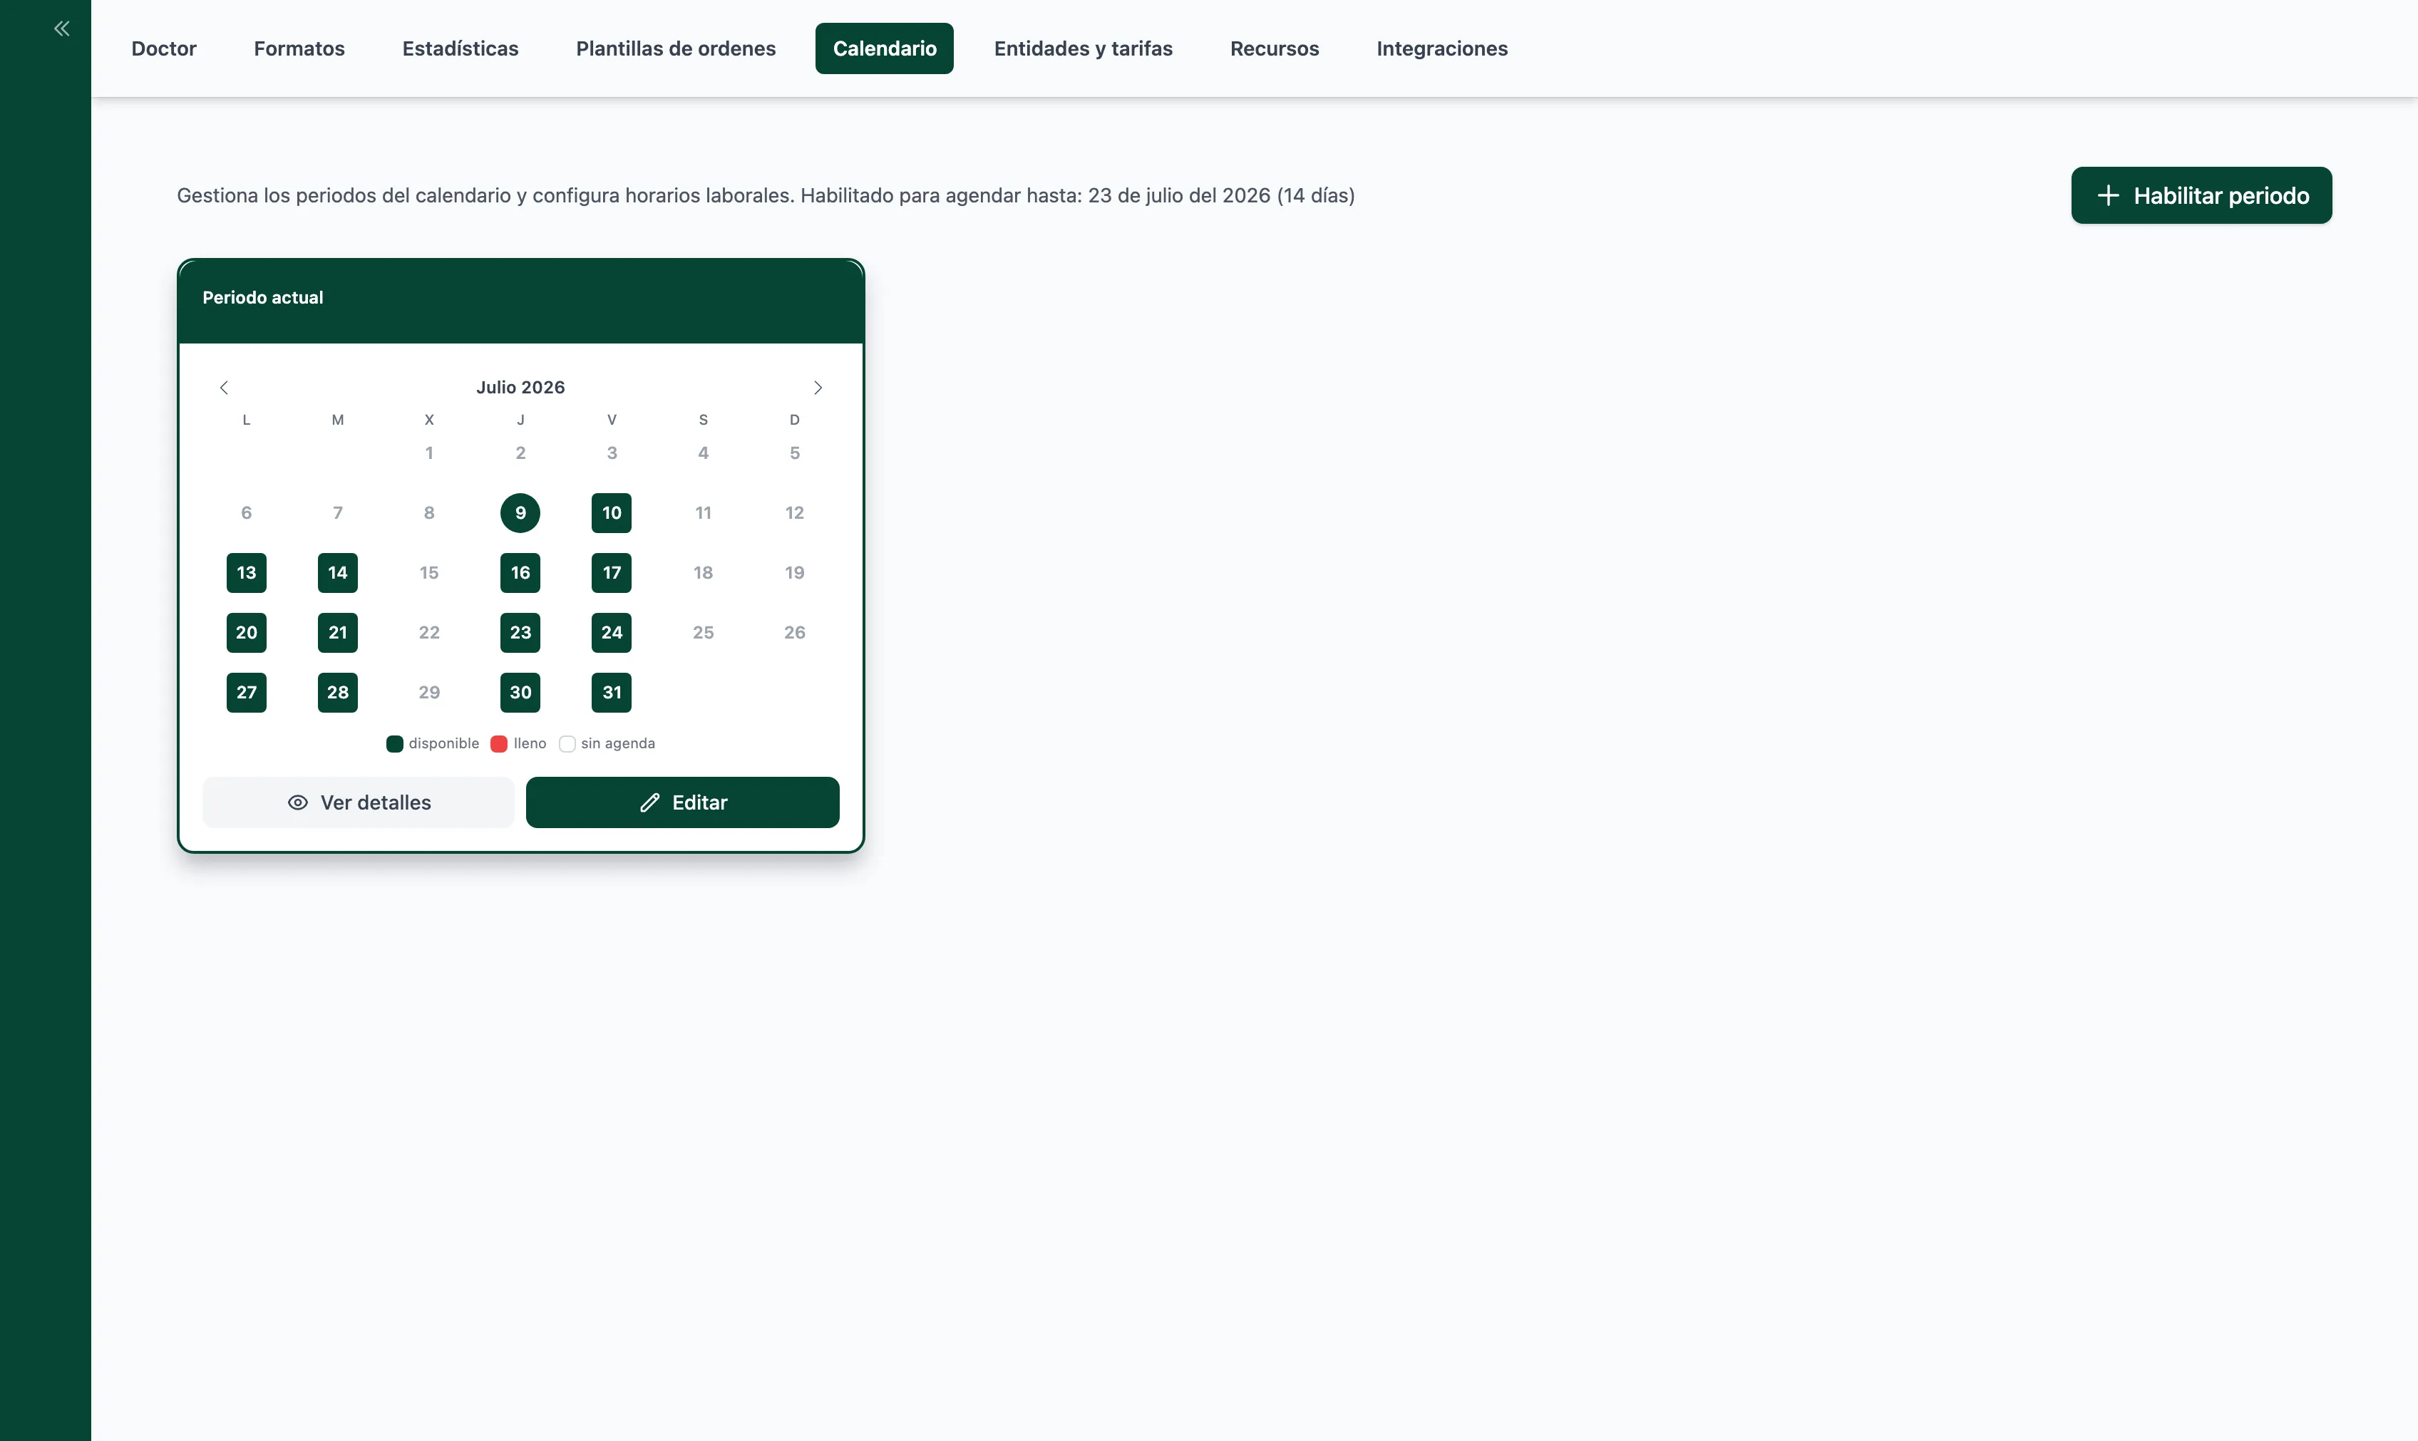
Task: Click the sin agenda legend swatch
Action: (x=567, y=744)
